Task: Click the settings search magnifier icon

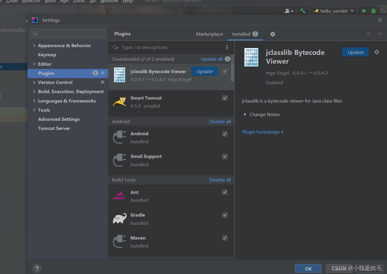Action: (35, 34)
